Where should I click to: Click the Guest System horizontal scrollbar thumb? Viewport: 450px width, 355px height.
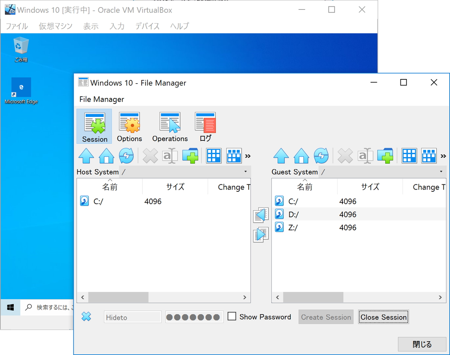click(x=313, y=297)
